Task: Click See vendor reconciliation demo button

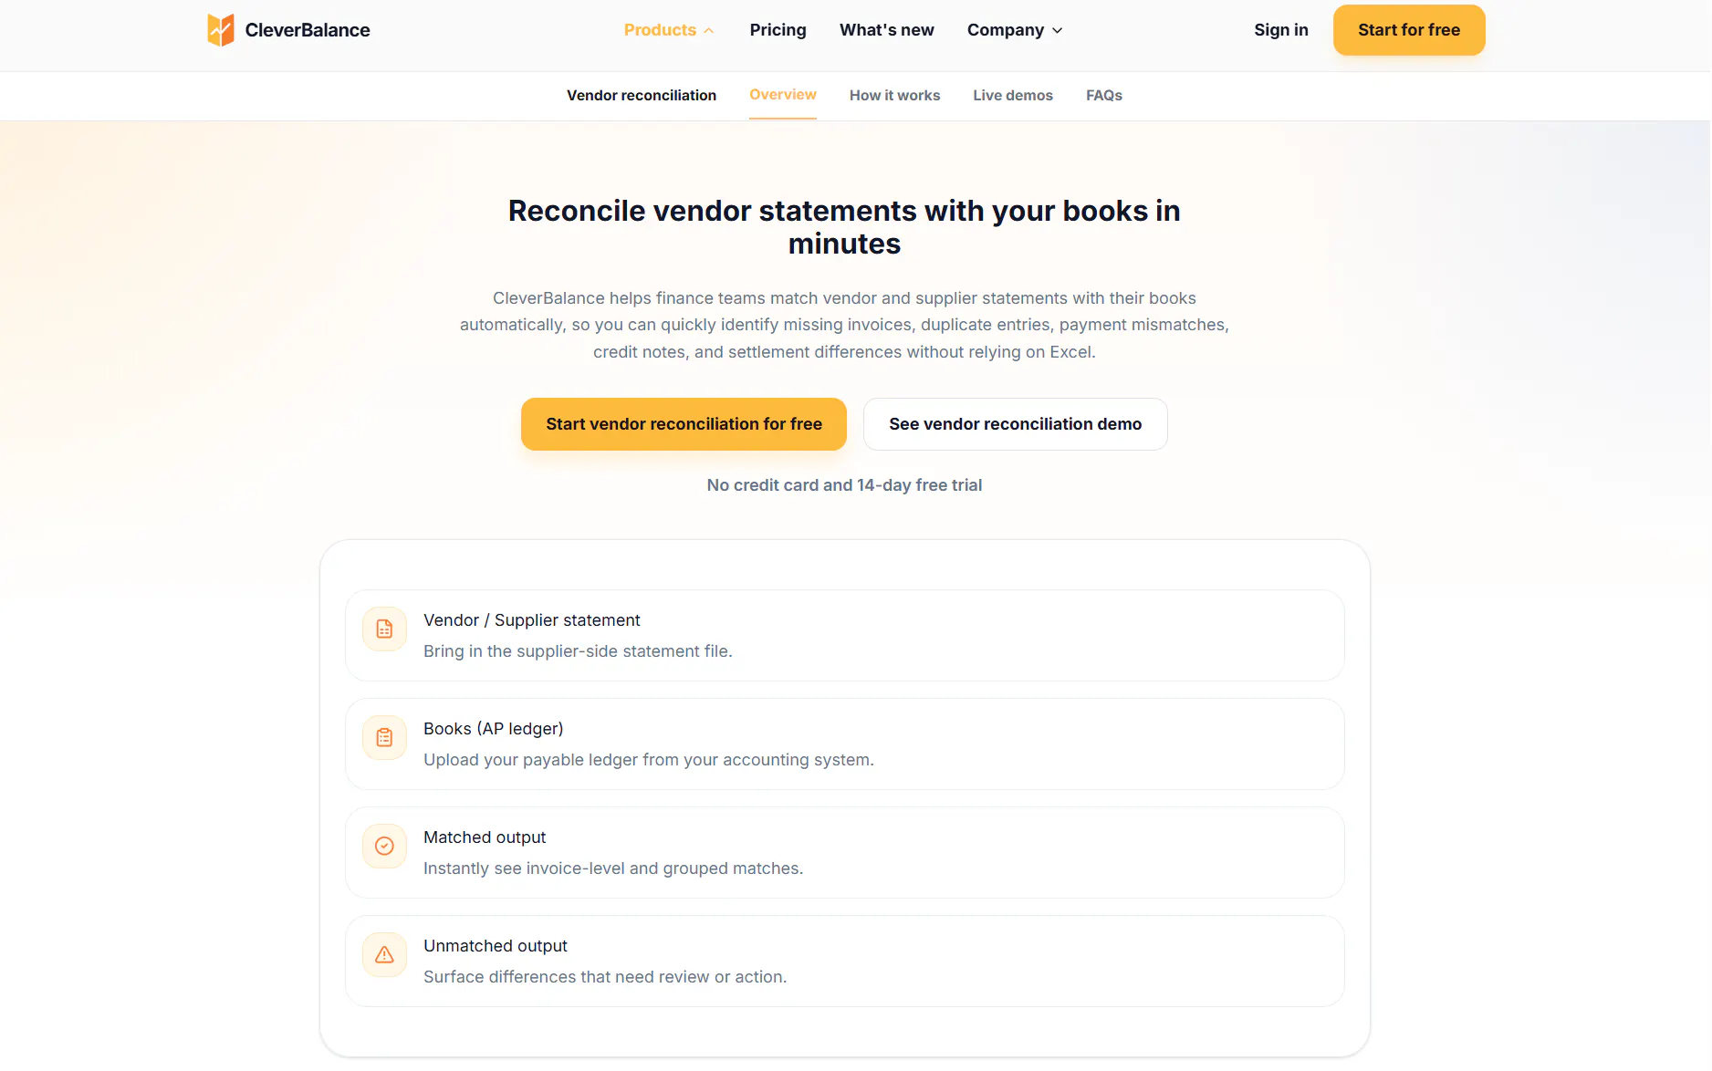Action: pyautogui.click(x=1015, y=424)
